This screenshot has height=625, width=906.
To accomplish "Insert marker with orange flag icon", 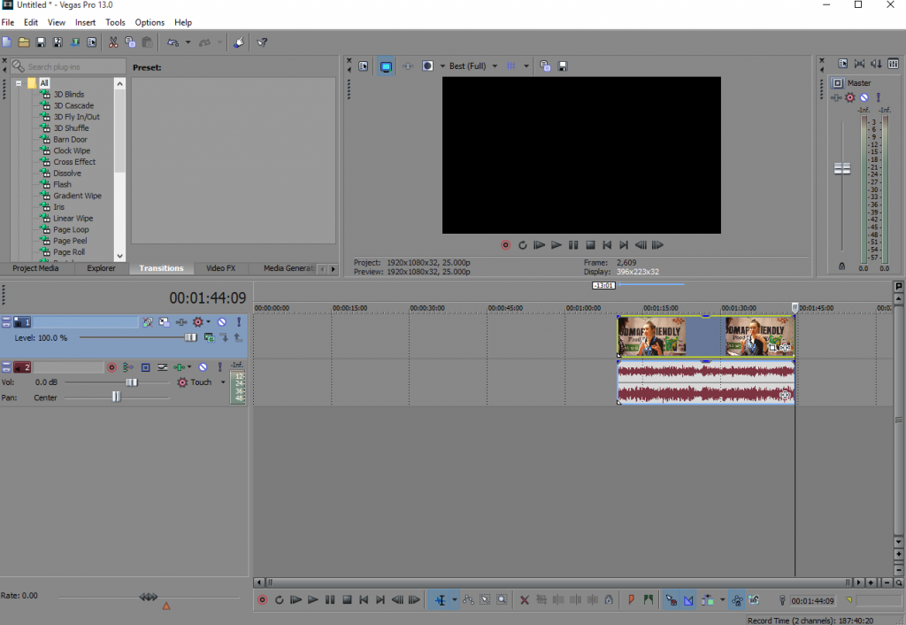I will coord(631,600).
